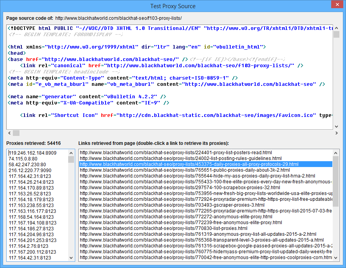Select the 765644-hide-my-ass-proxies link
This screenshot has width=346, height=268.
tap(206, 176)
